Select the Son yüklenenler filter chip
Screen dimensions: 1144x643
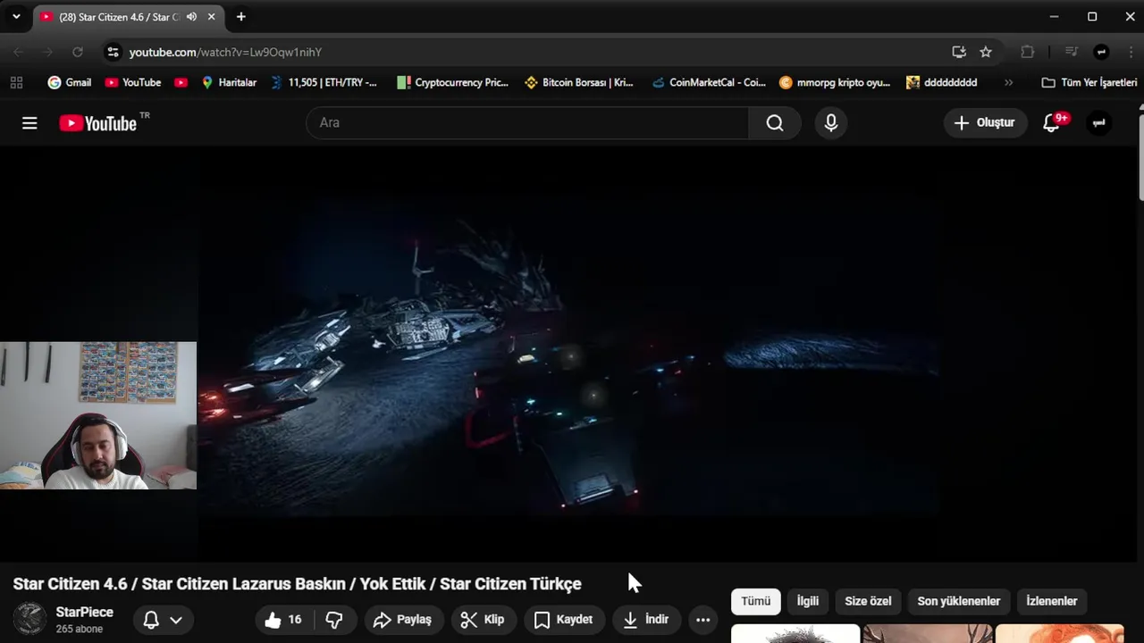pos(959,601)
